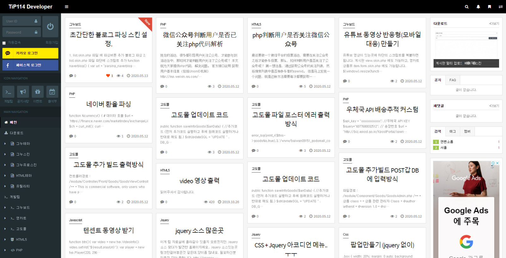506x258 pixels.
Task: Click the hamburger menu icon in header
Action: 66,7
